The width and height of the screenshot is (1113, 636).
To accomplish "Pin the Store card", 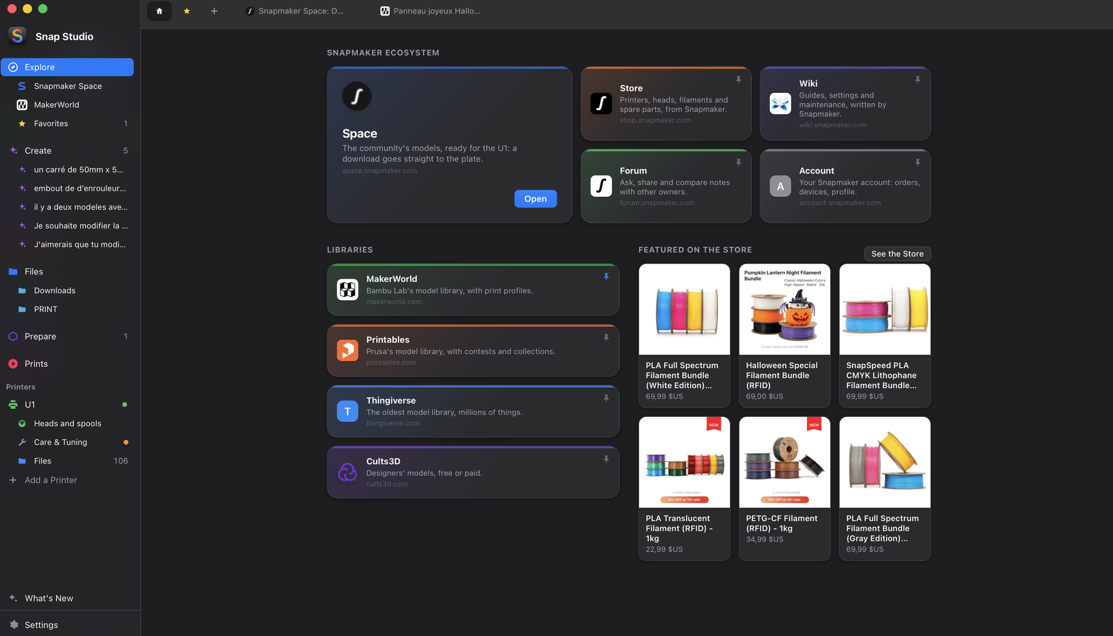I will [738, 80].
